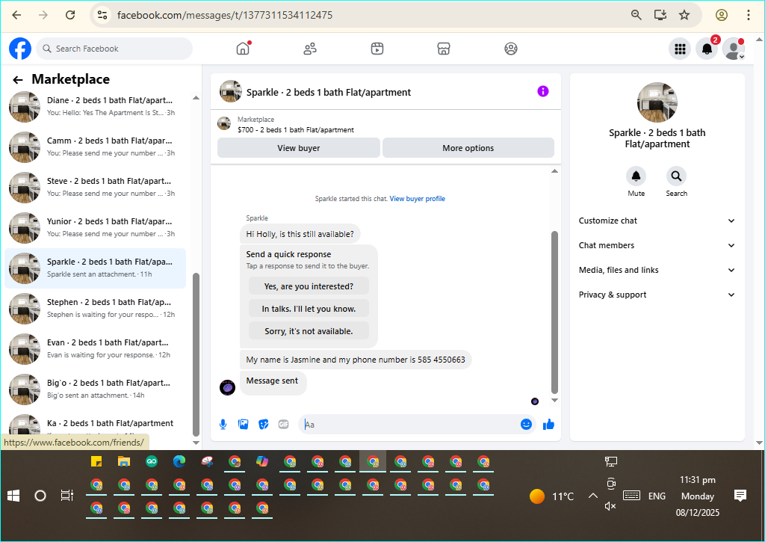Open Diane's apartment conversation
The width and height of the screenshot is (765, 542).
click(95, 106)
